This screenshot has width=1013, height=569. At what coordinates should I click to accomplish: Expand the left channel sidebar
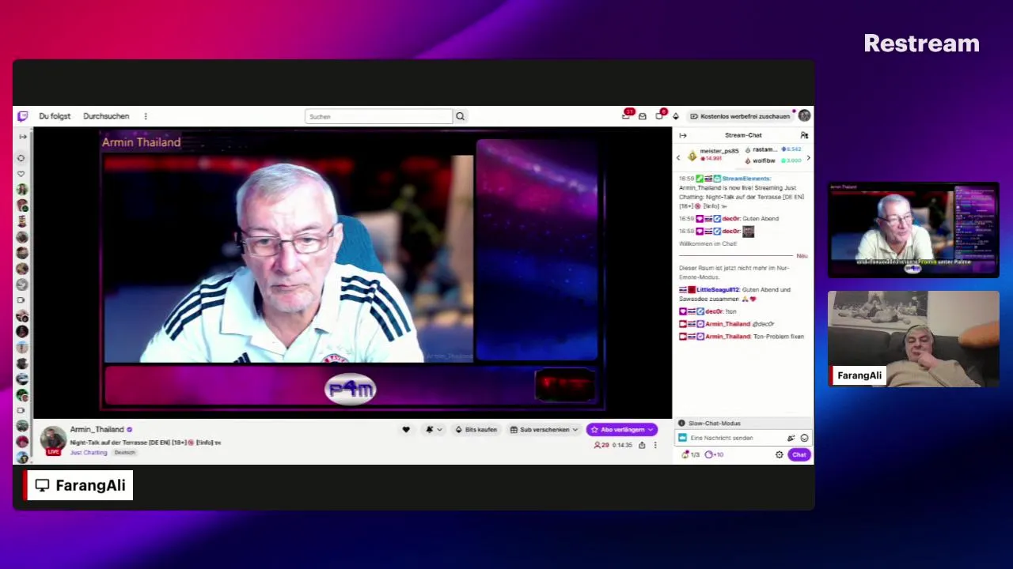pyautogui.click(x=23, y=137)
